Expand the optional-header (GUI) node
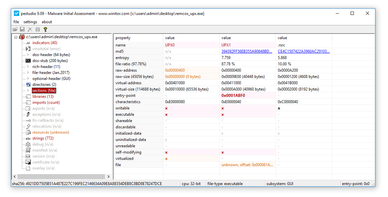The image size is (388, 197). point(28,79)
